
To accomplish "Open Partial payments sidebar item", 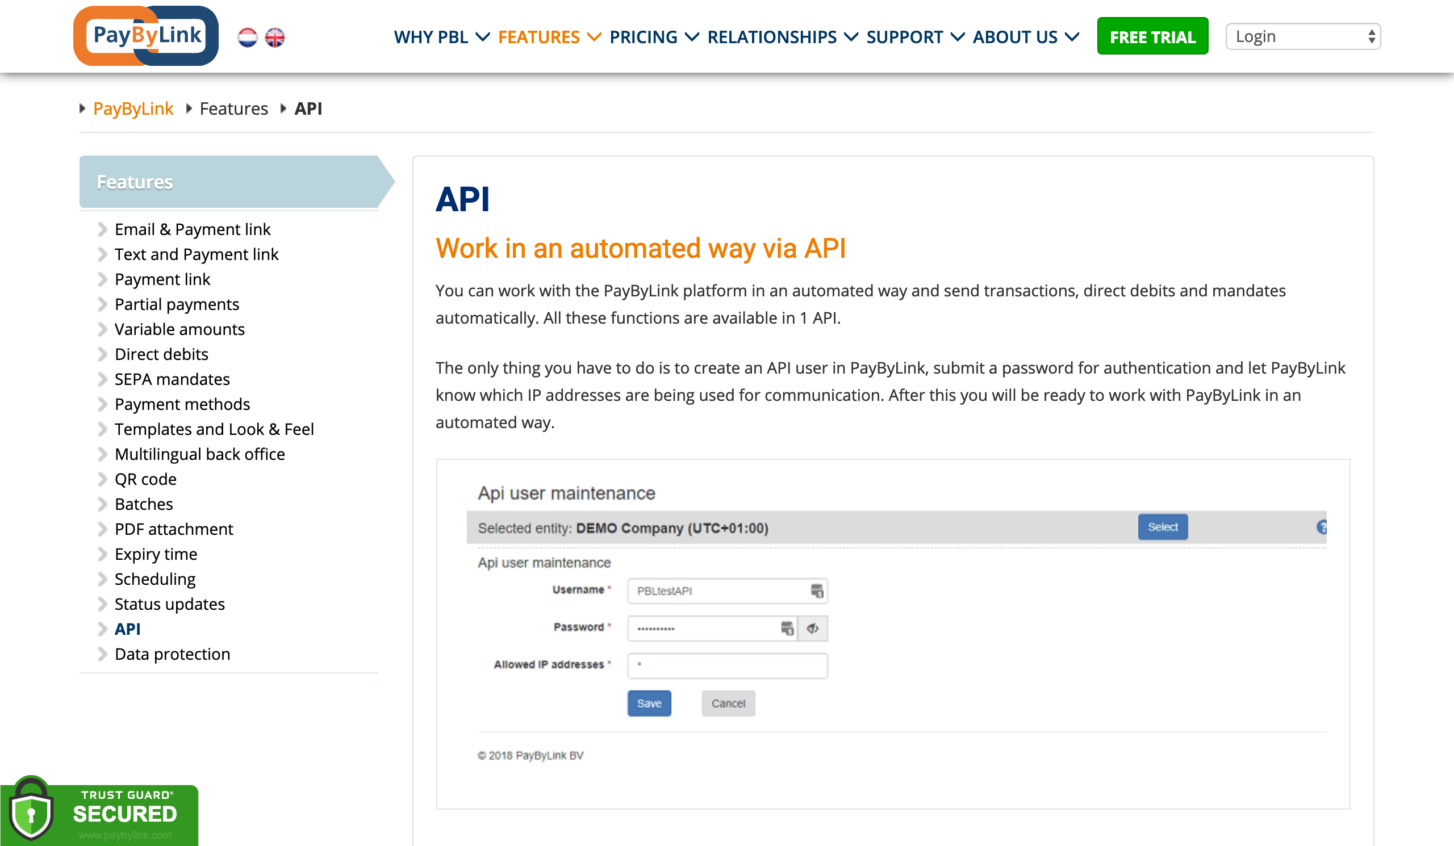I will 177,304.
